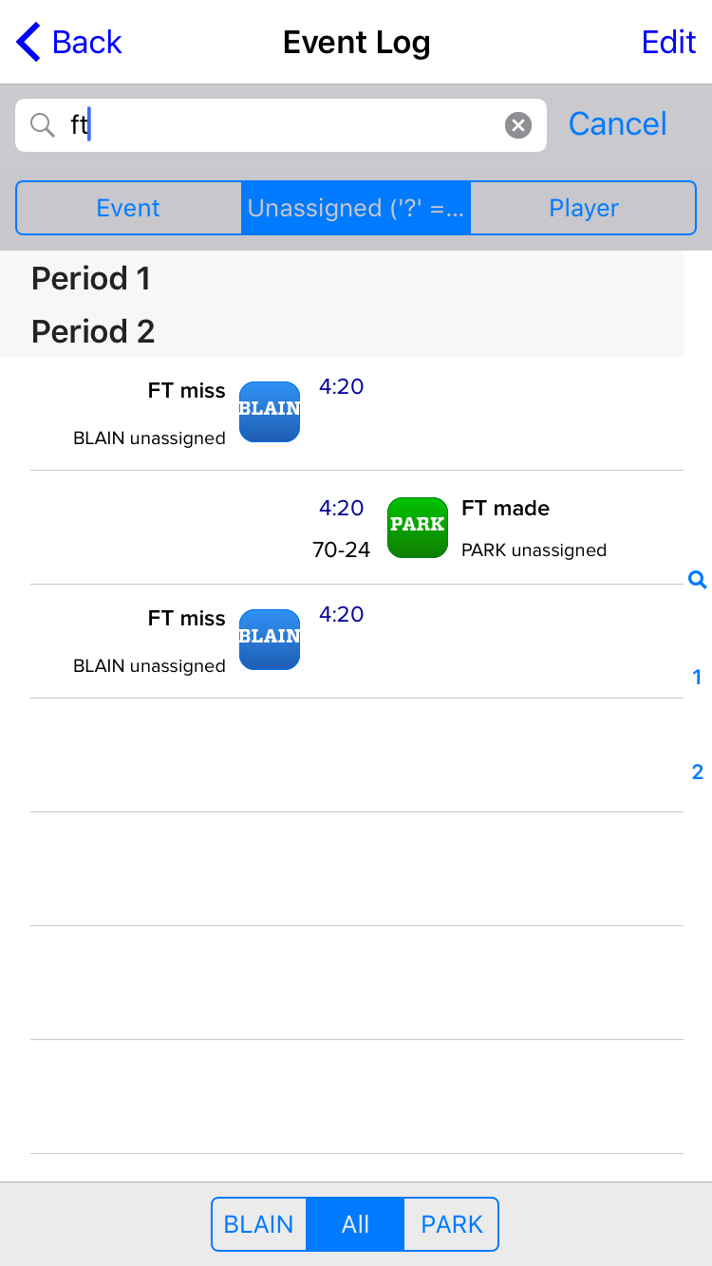Select the Event search scope

[x=129, y=209]
